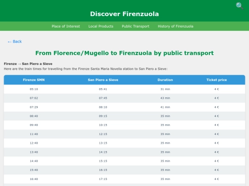Open Local Products menu item
The height and width of the screenshot is (186, 249).
101,26
